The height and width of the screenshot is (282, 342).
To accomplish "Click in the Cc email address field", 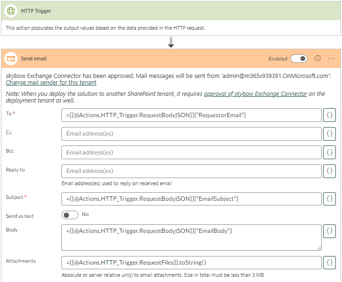I will click(x=191, y=134).
